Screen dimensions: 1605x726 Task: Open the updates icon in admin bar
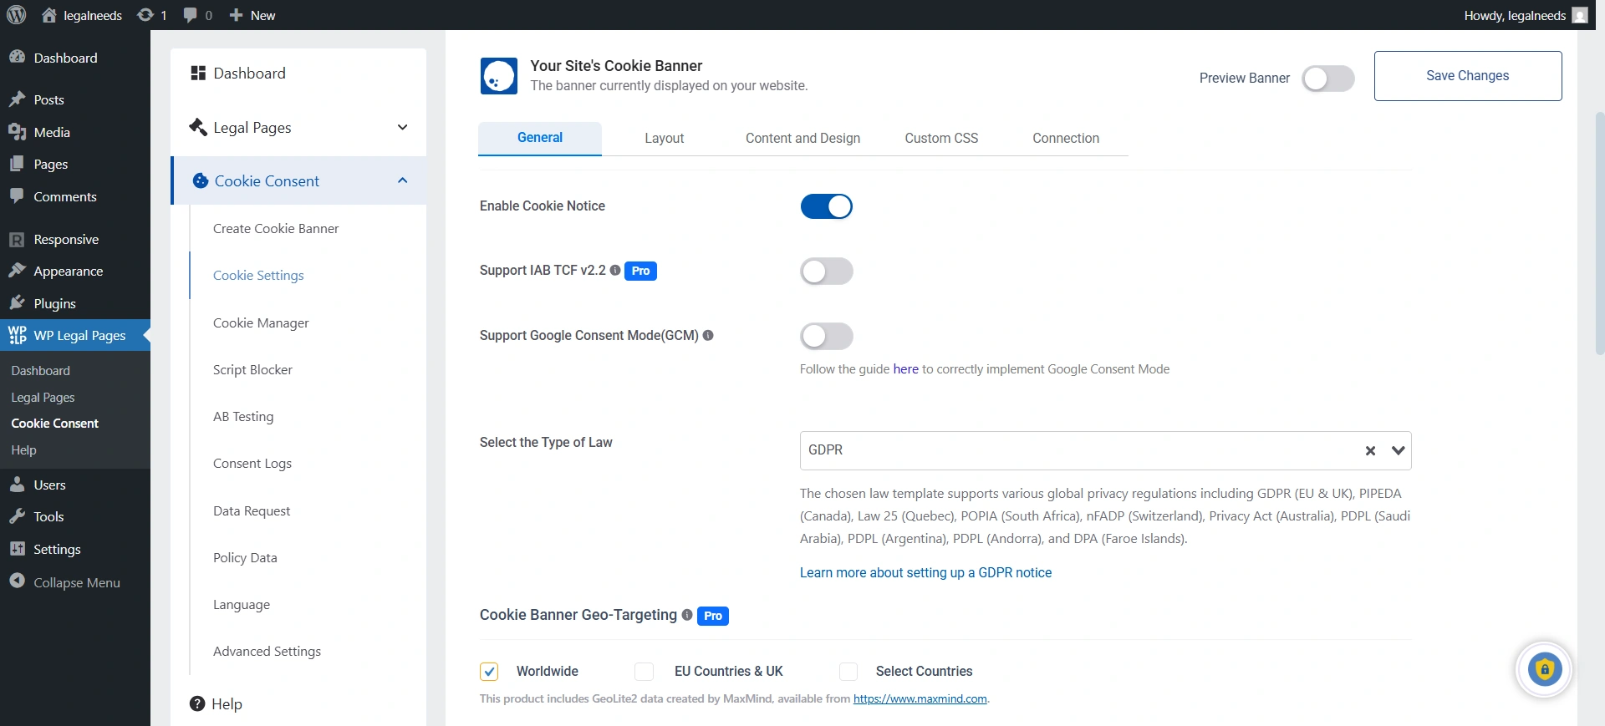click(145, 15)
